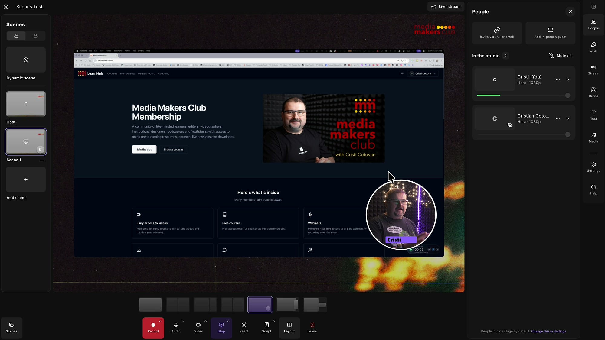Screen dimensions: 605x340
Task: Open options for Cristi (You)
Action: coord(558,80)
